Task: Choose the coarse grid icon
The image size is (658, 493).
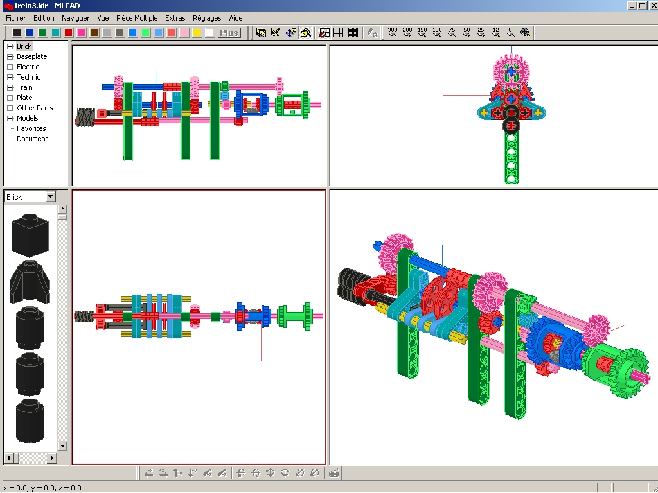Action: coord(338,32)
